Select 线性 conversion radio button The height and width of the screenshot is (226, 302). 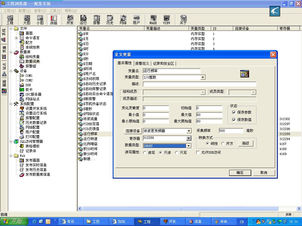207,144
